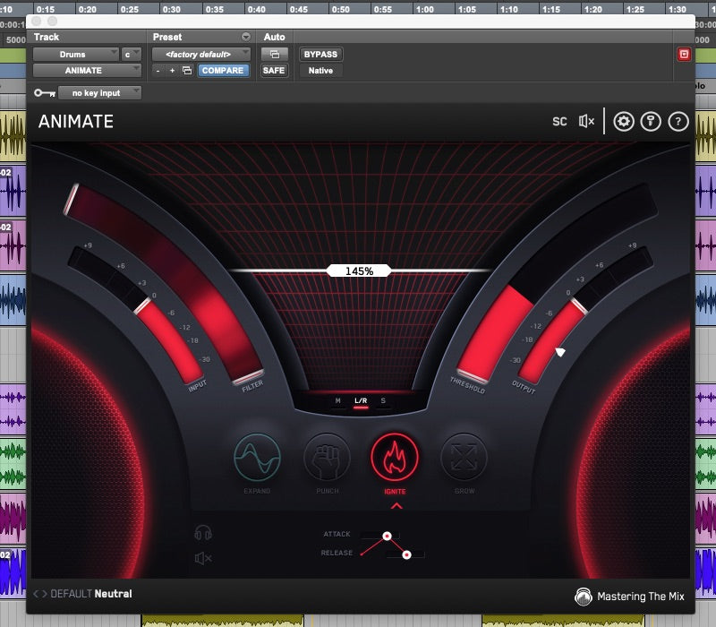
Task: Select S side channel mode
Action: 383,400
